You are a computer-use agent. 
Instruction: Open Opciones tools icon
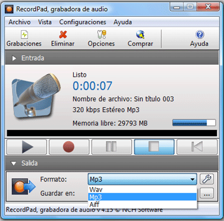point(102,35)
